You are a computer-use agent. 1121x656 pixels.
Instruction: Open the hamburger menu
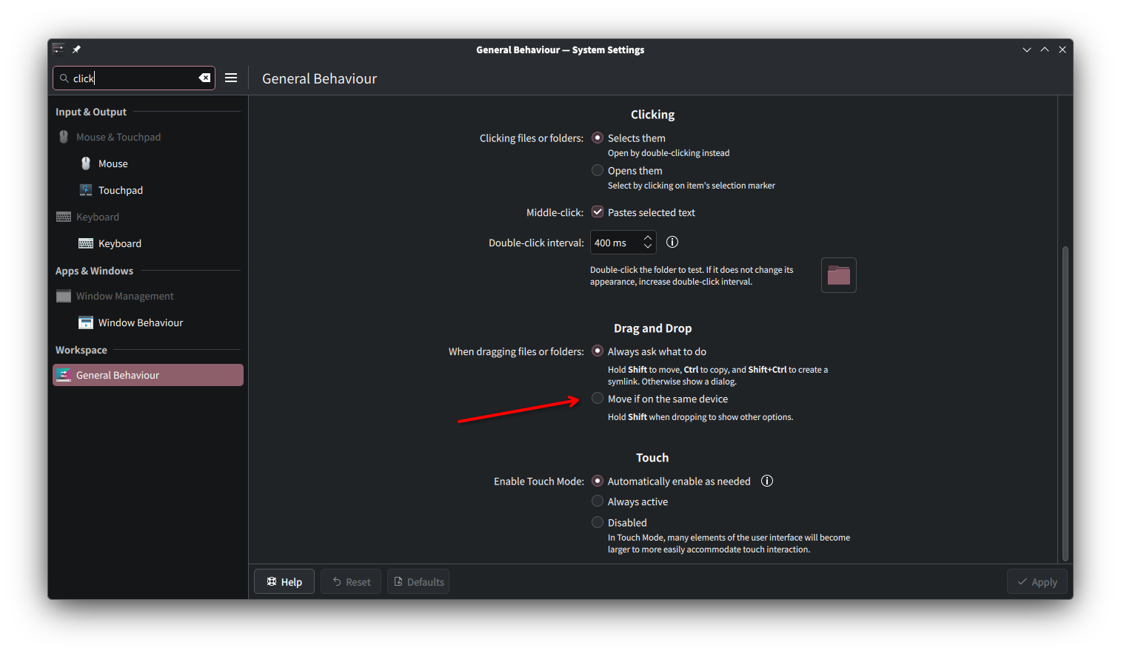coord(231,78)
